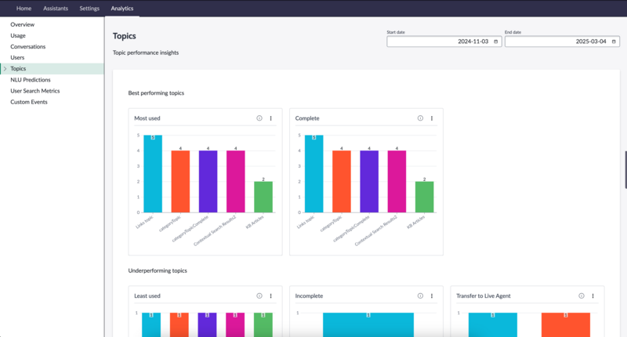627x337 pixels.
Task: View info for Least used chart
Action: 259,295
